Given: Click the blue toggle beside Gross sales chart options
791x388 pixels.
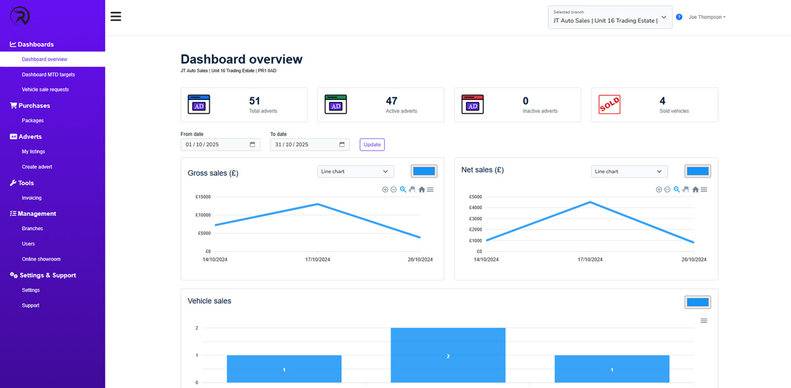Looking at the screenshot, I should (424, 170).
